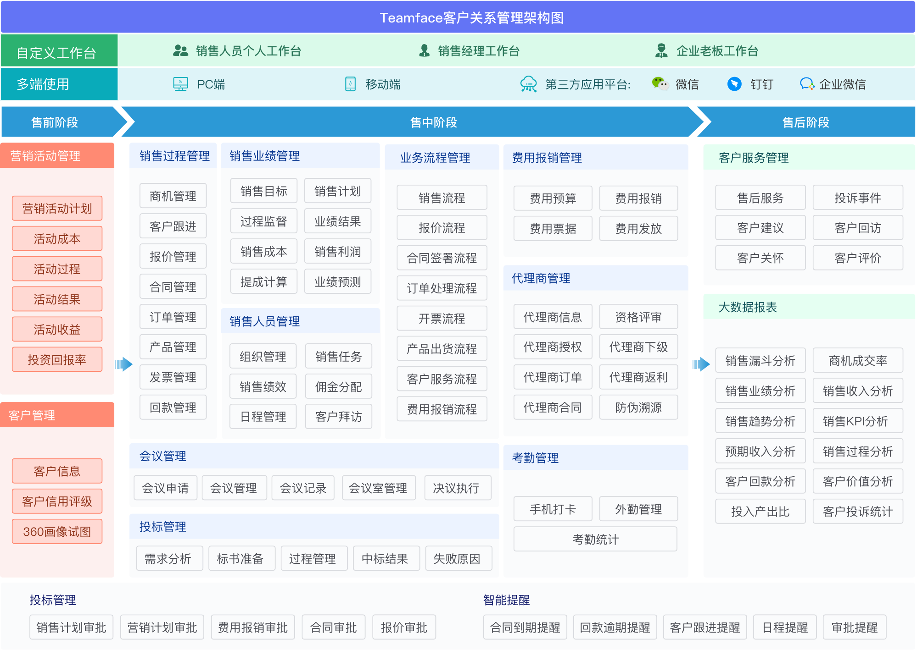Click the 考勤统计 wide box
This screenshot has height=650, width=917.
595,539
